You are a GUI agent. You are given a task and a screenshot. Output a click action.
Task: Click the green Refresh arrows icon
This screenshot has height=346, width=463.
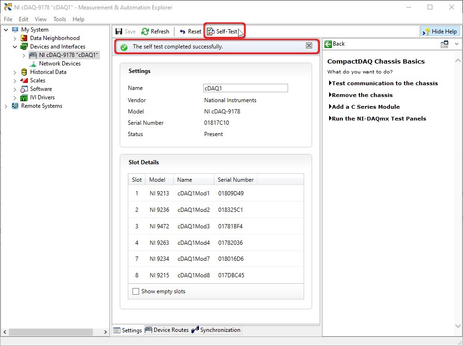click(145, 32)
